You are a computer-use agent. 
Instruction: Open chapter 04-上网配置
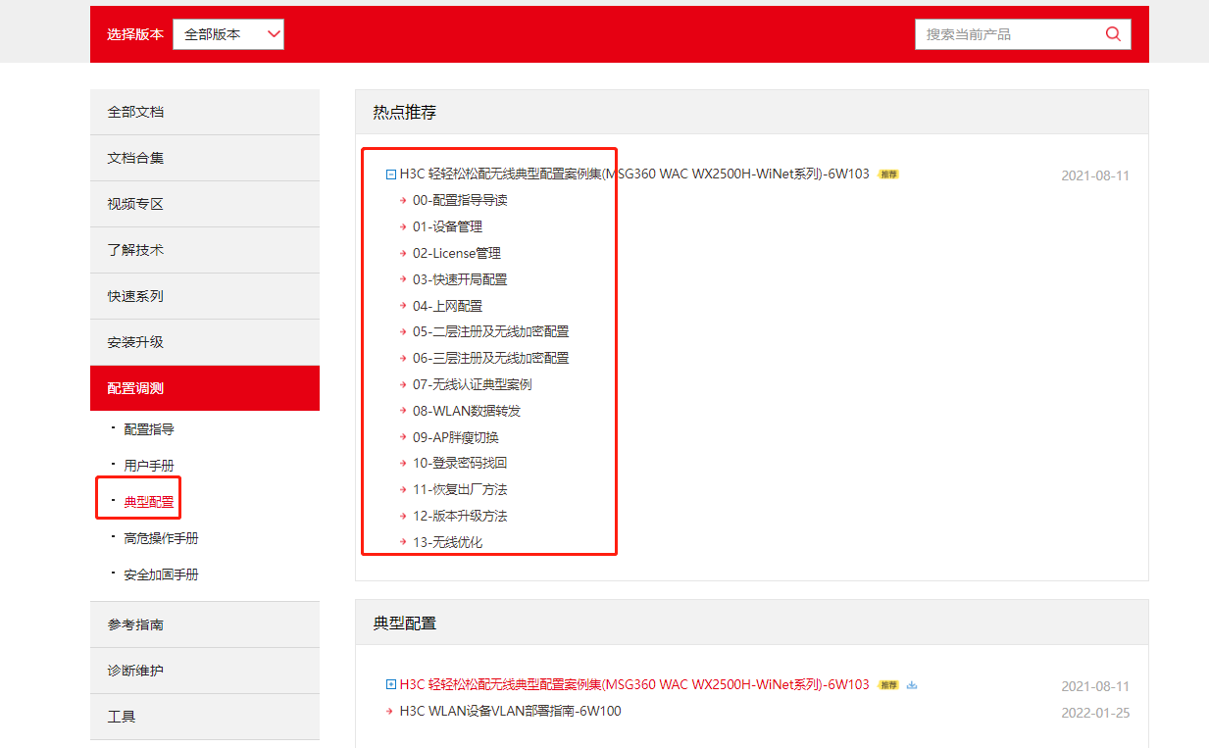point(447,306)
